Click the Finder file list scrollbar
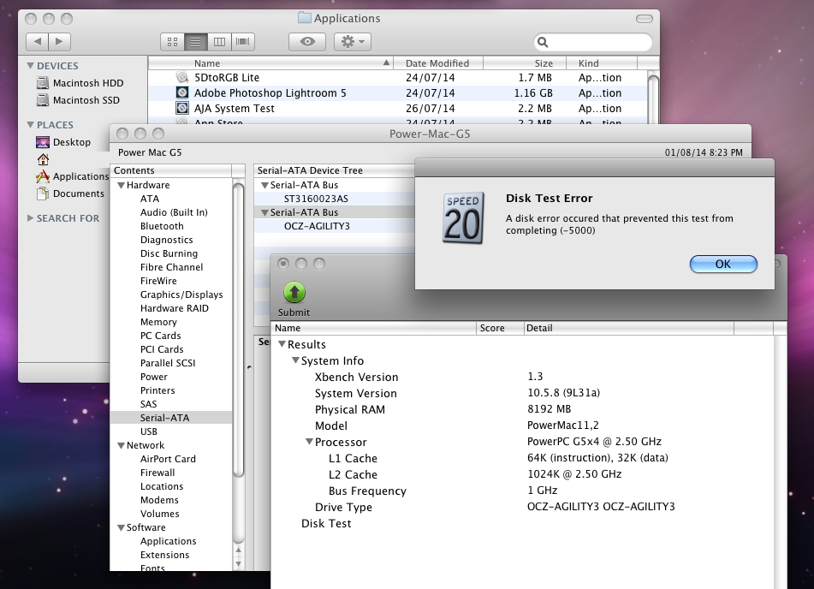 coord(653,98)
